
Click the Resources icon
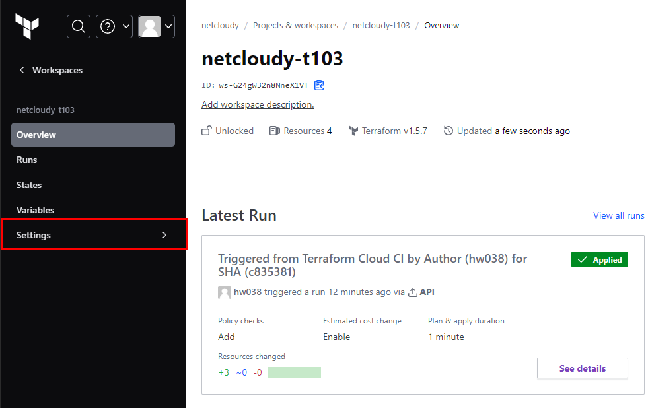click(x=274, y=131)
